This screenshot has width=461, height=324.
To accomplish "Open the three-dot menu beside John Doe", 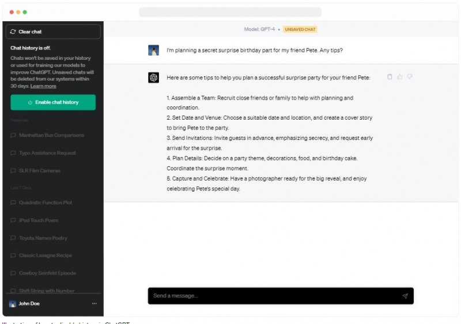I will [x=95, y=303].
